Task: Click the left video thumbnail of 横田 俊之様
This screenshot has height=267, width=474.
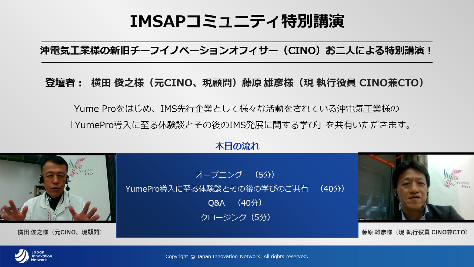Action: pos(58,188)
